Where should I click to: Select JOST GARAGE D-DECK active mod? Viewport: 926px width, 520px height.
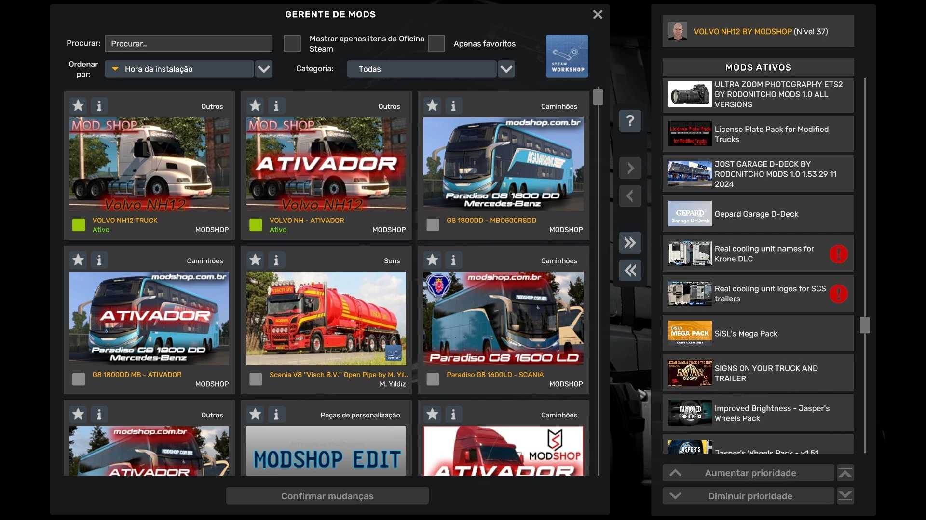click(x=758, y=174)
